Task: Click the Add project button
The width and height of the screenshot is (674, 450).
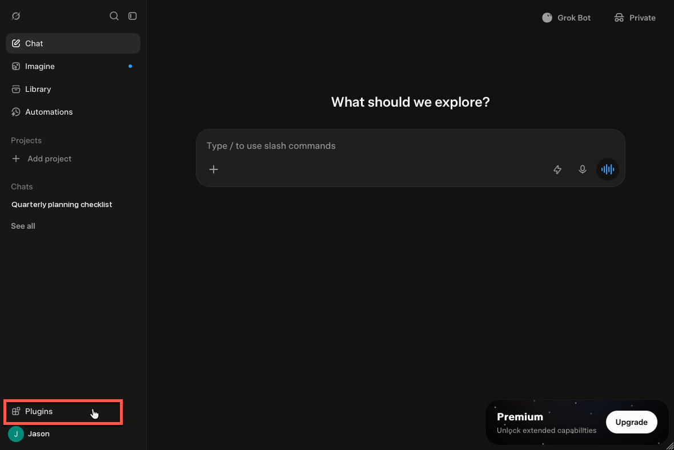Action: [x=42, y=159]
